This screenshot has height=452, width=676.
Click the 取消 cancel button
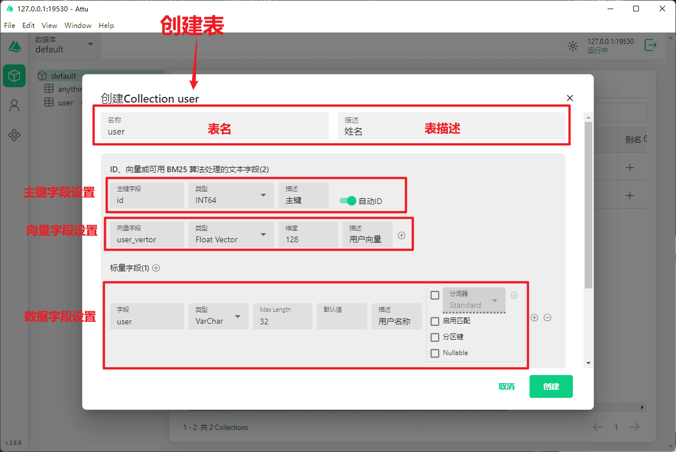click(506, 386)
